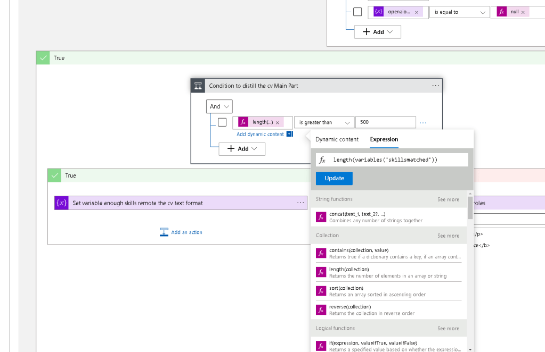Viewport: 545px width, 352px height.
Task: Select sort(collection) function
Action: [x=388, y=291]
